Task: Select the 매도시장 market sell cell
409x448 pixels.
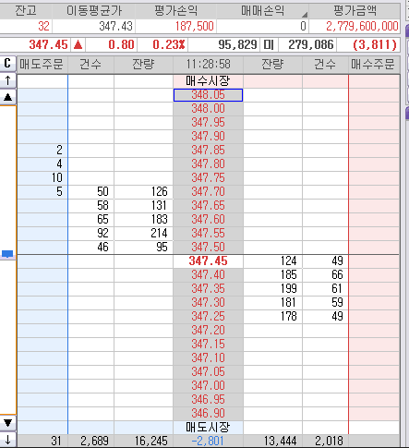Action: coord(209,427)
